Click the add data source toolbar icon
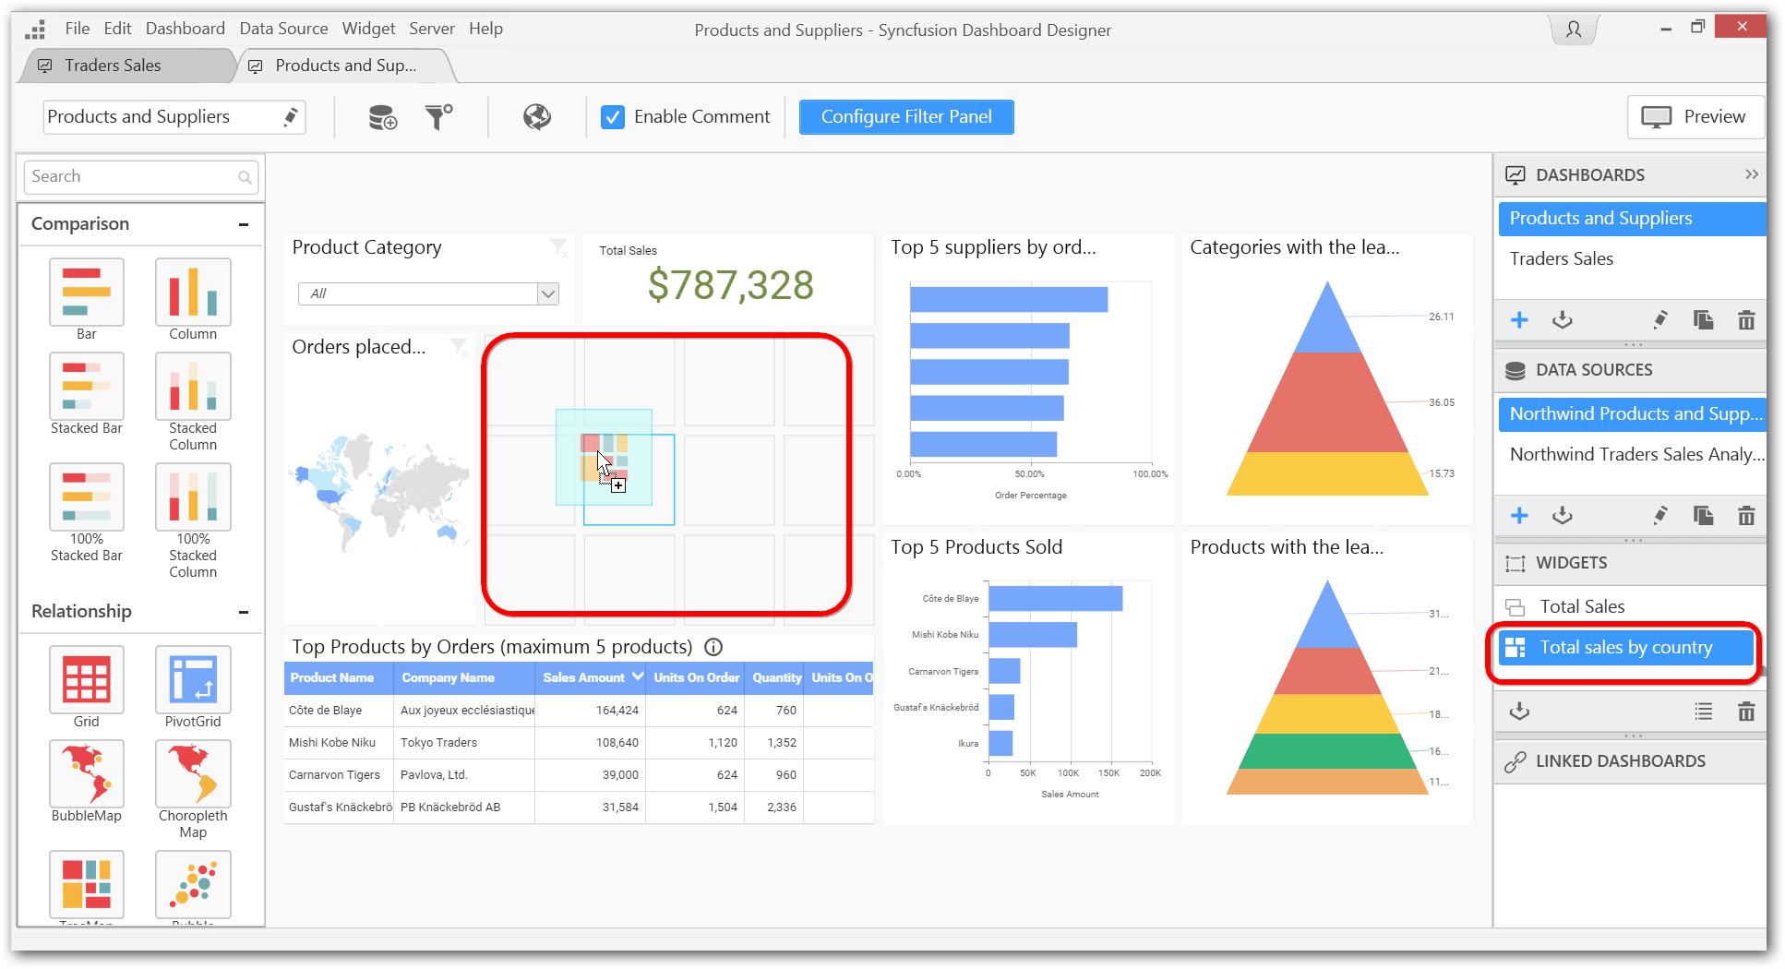Viewport: 1785px width, 969px height. click(382, 117)
